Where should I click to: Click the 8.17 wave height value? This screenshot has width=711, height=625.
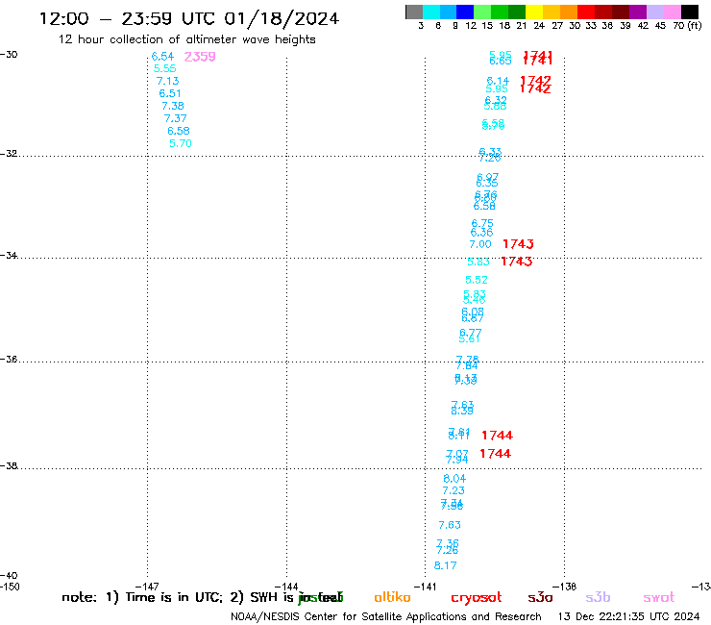[445, 565]
